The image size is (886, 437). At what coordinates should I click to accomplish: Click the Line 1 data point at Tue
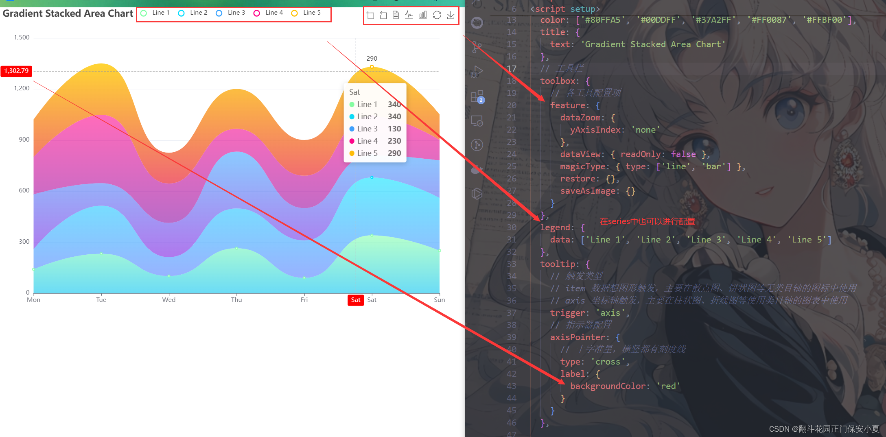[x=101, y=253]
